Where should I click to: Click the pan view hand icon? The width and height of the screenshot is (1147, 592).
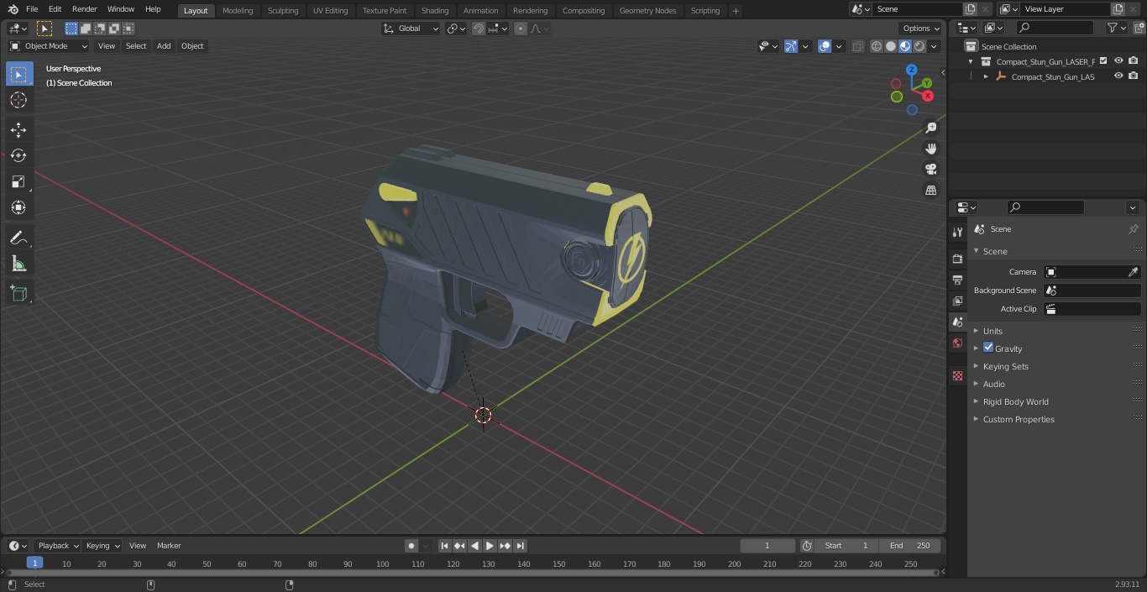tap(930, 149)
